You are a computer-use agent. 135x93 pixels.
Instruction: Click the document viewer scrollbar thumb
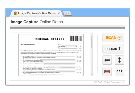(x=91, y=42)
